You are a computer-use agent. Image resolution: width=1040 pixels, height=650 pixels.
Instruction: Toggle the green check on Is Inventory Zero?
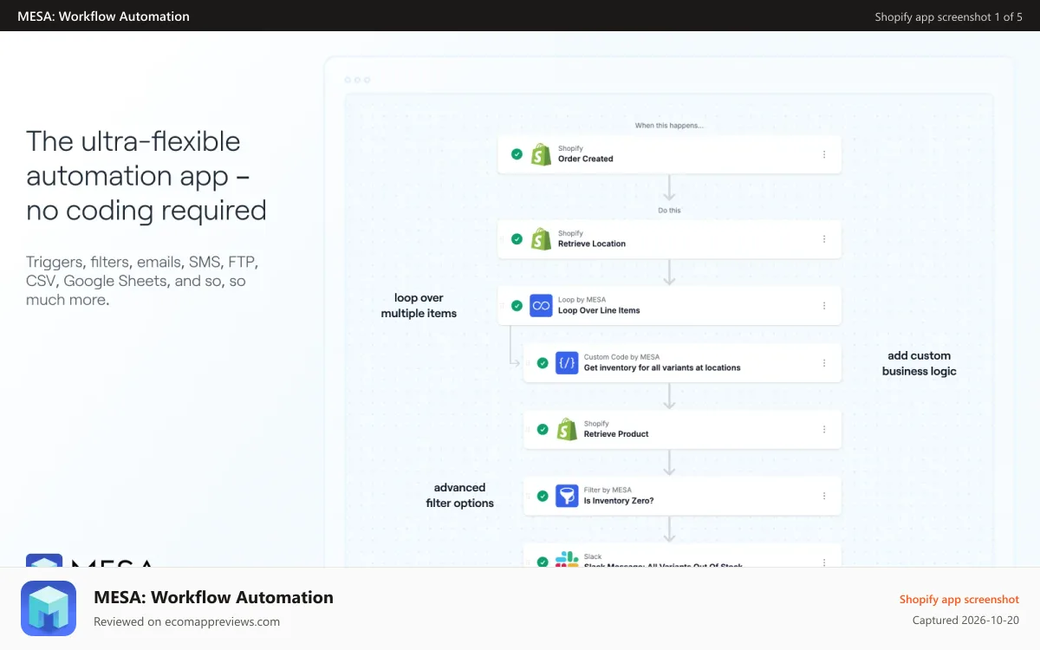click(543, 496)
